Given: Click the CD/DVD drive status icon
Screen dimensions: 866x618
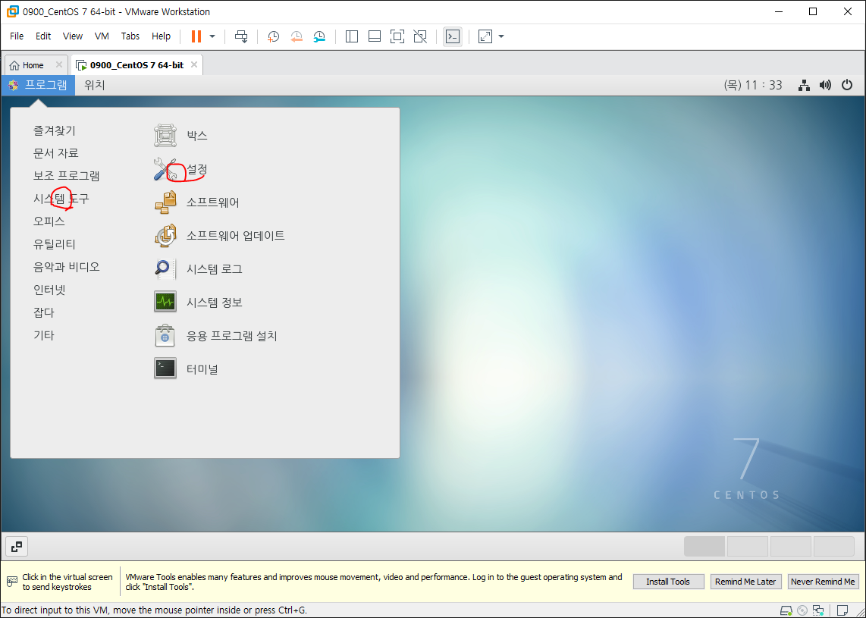Looking at the screenshot, I should coord(802,610).
